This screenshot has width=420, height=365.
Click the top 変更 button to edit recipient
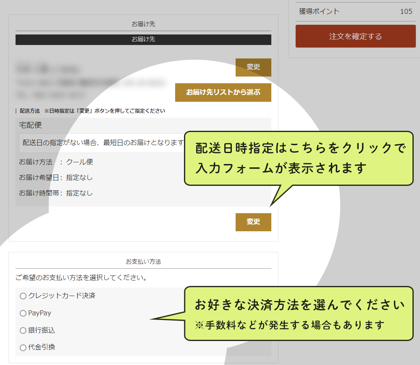pyautogui.click(x=253, y=67)
